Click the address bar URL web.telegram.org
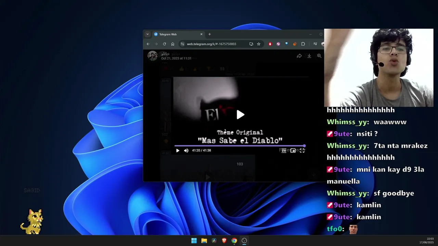The image size is (438, 246). click(211, 44)
